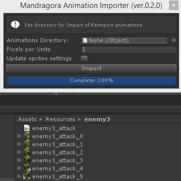Expand the enemy3_attack_0 item
The width and height of the screenshot is (181, 181).
[x=20, y=136]
